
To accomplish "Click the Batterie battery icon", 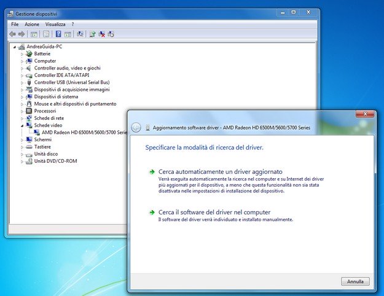I will (29, 53).
